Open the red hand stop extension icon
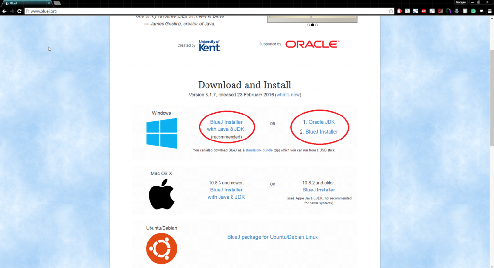The width and height of the screenshot is (494, 268). [399, 11]
